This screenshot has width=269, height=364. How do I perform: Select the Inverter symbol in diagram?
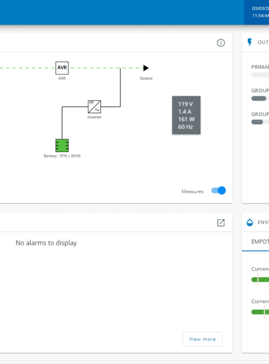point(94,106)
